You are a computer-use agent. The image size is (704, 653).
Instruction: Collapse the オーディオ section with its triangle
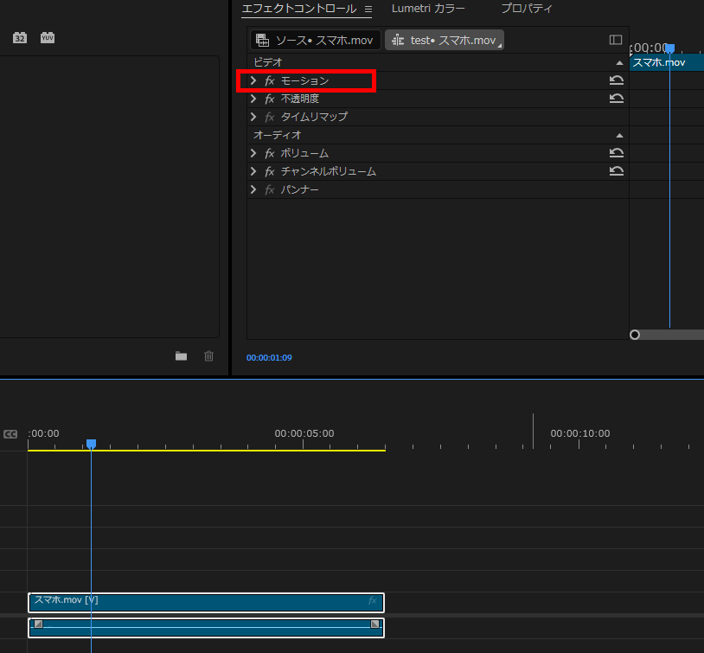(x=619, y=136)
